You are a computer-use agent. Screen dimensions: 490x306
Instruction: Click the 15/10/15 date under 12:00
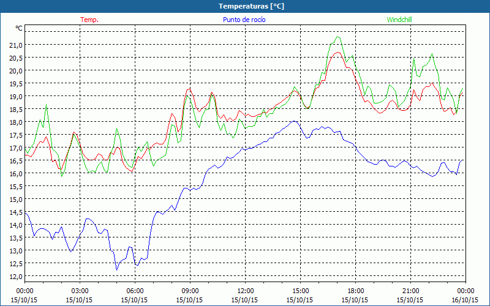(x=244, y=300)
